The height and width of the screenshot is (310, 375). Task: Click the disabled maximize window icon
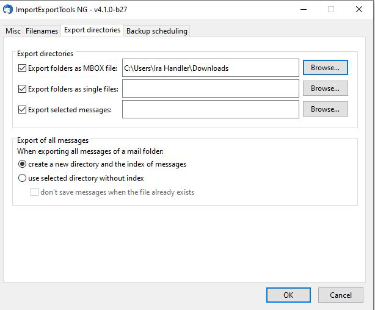(x=331, y=10)
